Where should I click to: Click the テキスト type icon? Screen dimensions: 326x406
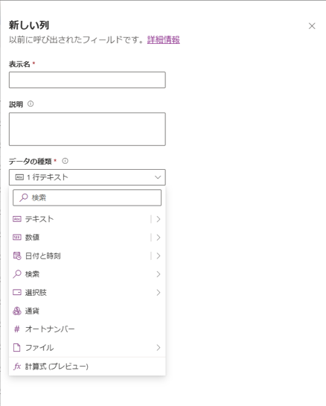[17, 219]
